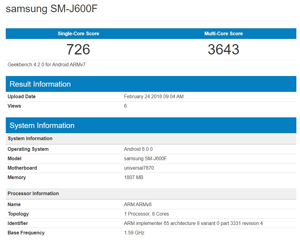Viewport: 300px width, 242px height.
Task: Click the blue System Information section header
Action: click(151, 125)
